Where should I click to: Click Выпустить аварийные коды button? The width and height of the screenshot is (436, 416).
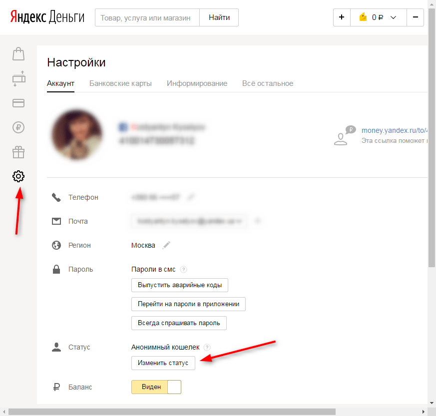point(179,285)
